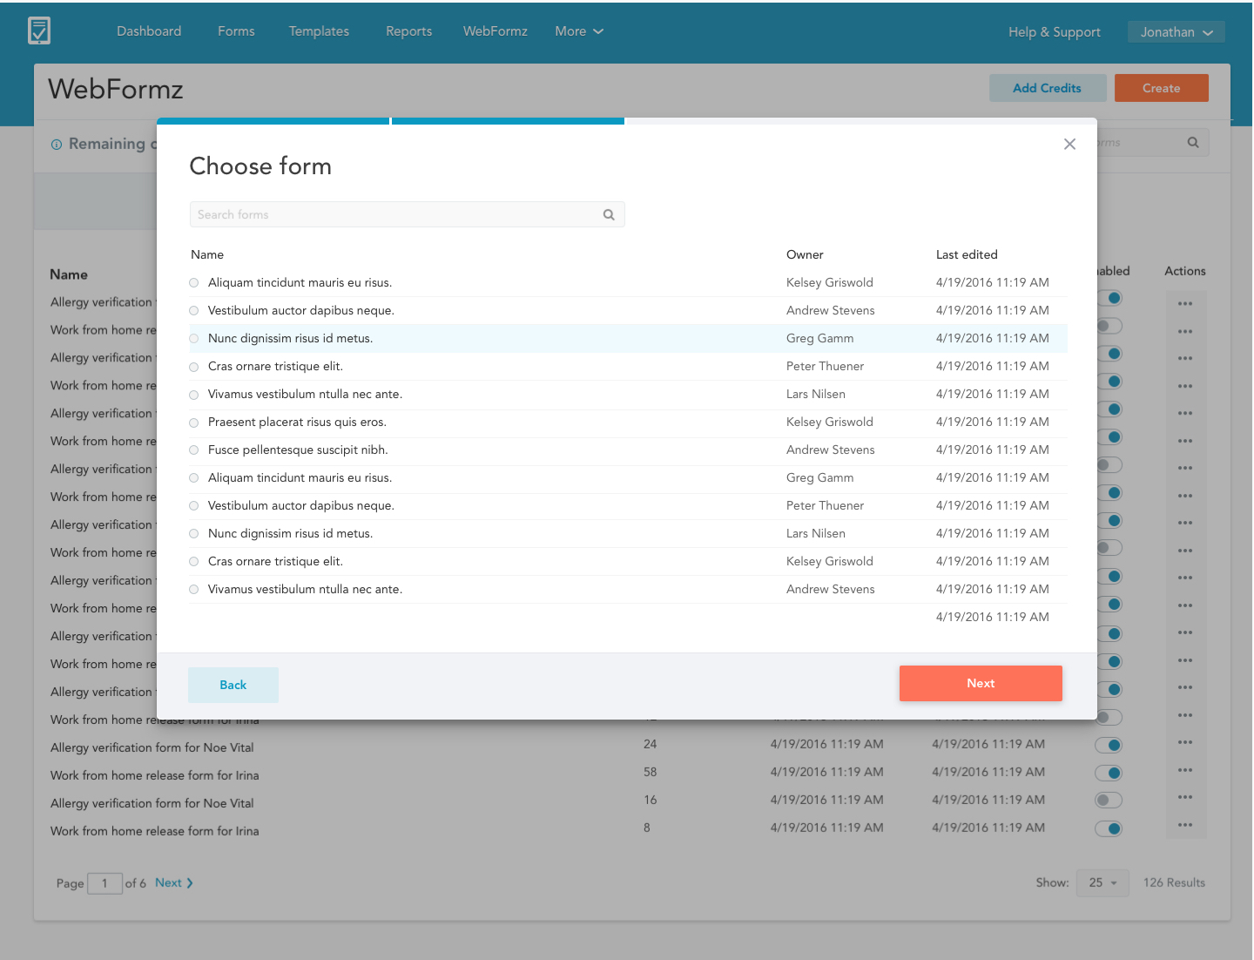Open the Reports menu item

tap(408, 31)
